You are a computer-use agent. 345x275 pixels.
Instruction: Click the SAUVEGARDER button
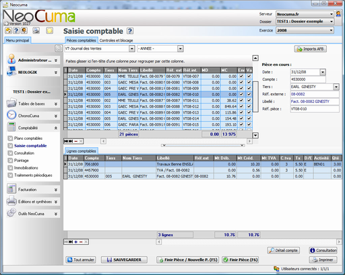tap(125, 260)
